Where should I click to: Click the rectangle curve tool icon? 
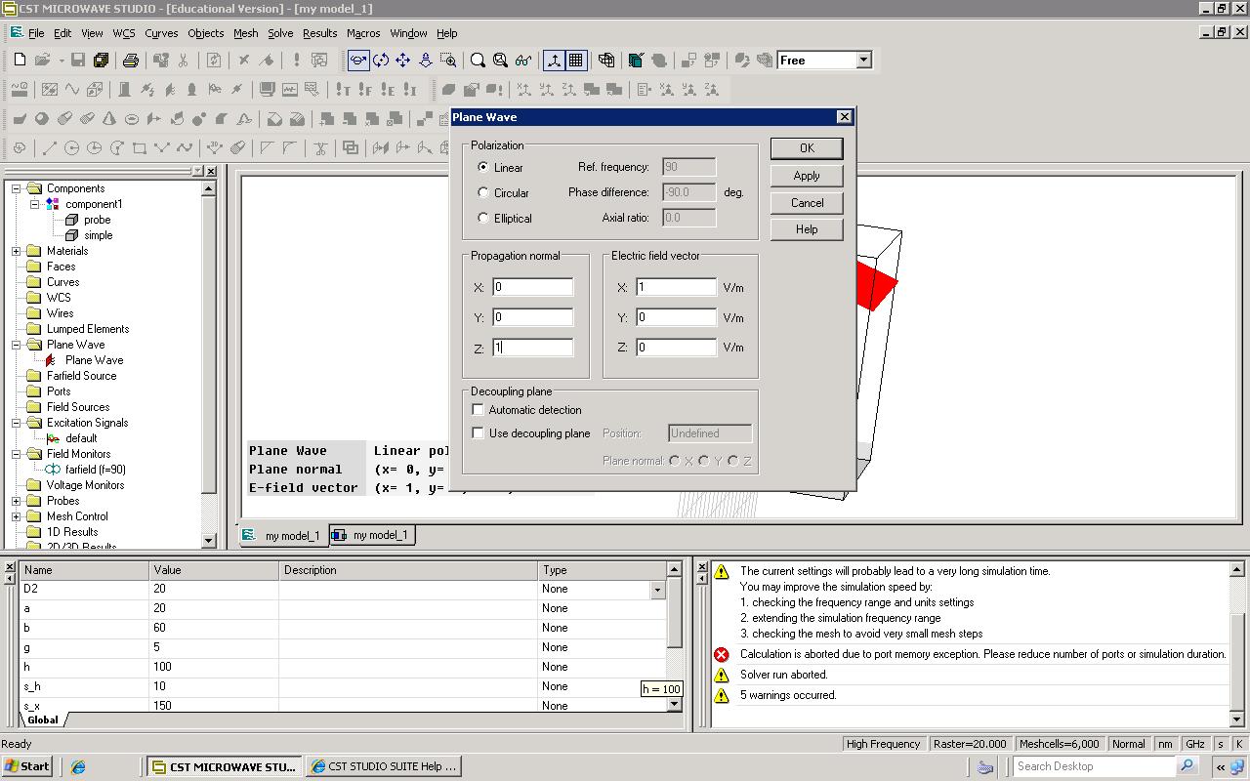(139, 148)
